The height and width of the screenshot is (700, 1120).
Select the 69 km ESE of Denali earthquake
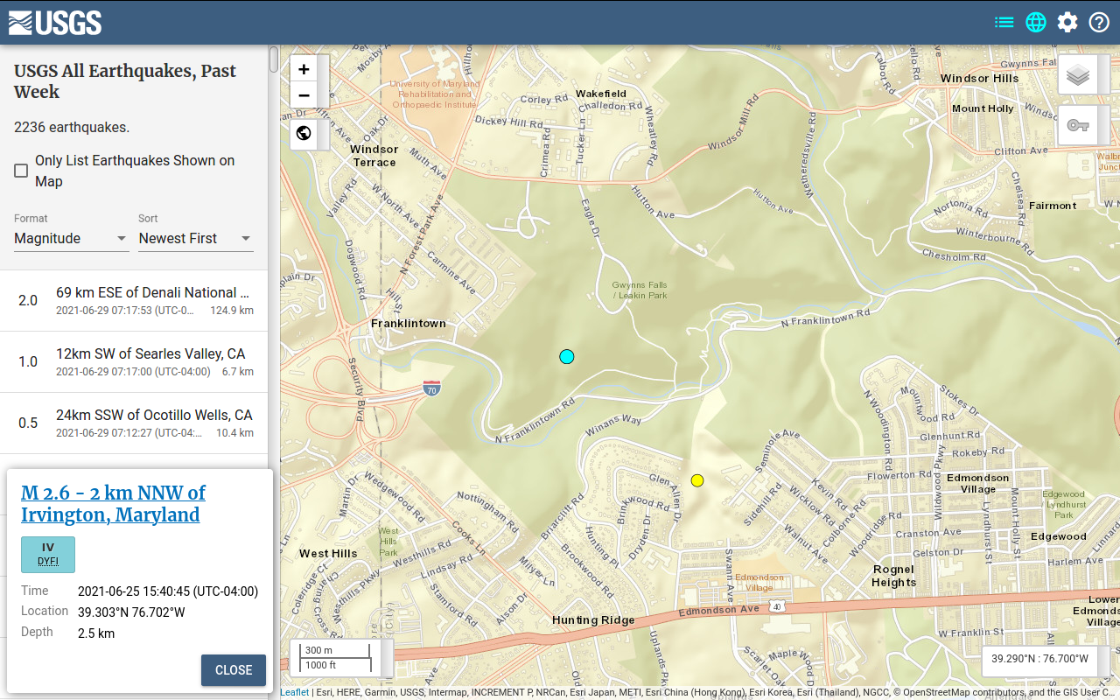[x=134, y=301]
